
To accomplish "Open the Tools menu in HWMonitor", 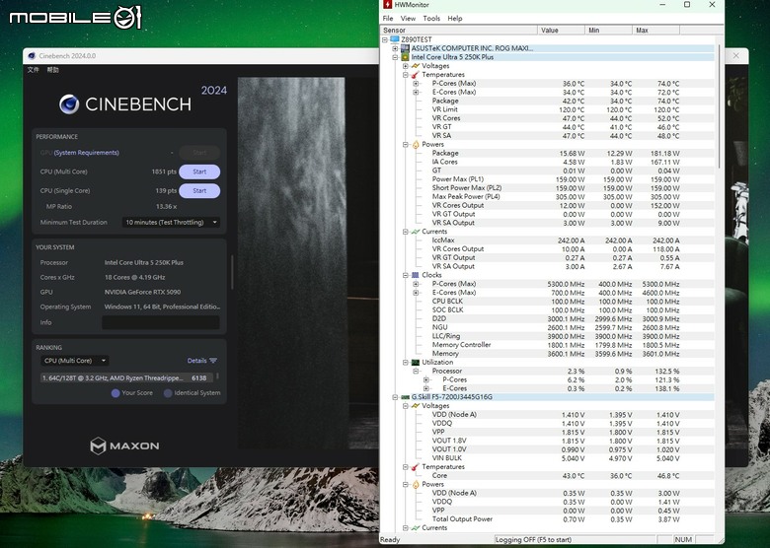I will (x=431, y=19).
